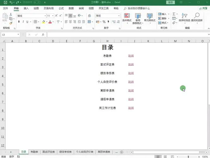Open the Name Box dropdown arrow
210x158 pixels.
[18, 34]
